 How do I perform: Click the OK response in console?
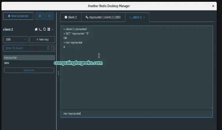[65, 38]
